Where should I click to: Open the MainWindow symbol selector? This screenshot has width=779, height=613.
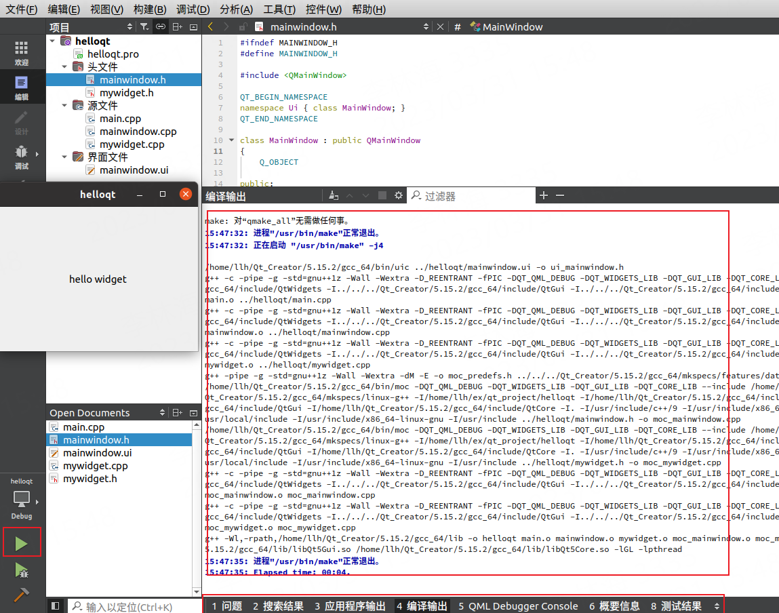(x=506, y=27)
